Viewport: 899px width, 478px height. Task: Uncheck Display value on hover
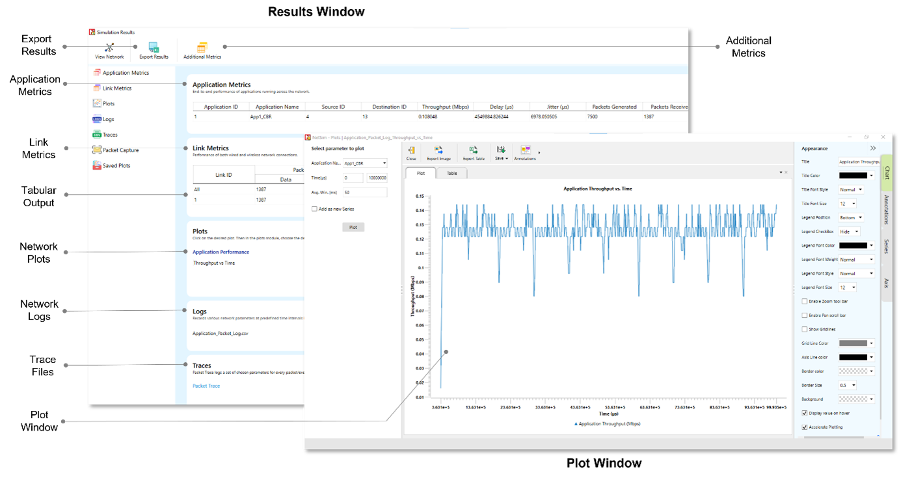[x=805, y=413]
